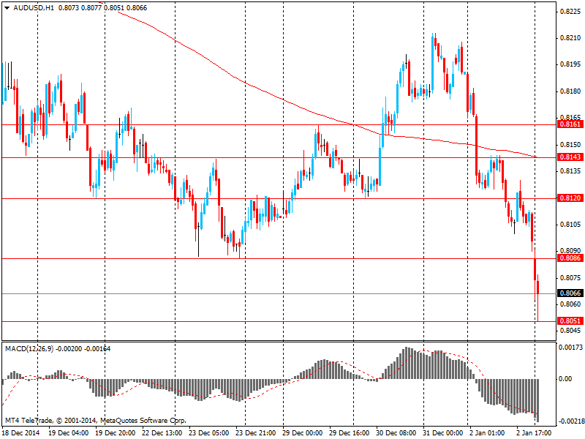Click the 31 Dec 00:00 time label
585x439 pixels.
tap(442, 433)
